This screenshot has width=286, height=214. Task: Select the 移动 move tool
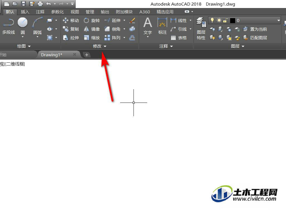click(x=71, y=20)
